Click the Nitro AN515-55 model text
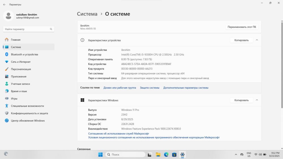This screenshot has height=159, width=283. click(x=88, y=29)
